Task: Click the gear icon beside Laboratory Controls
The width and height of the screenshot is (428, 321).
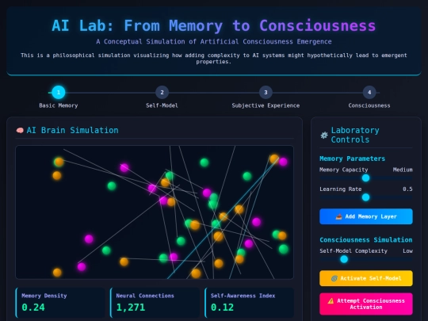Action: (324, 135)
